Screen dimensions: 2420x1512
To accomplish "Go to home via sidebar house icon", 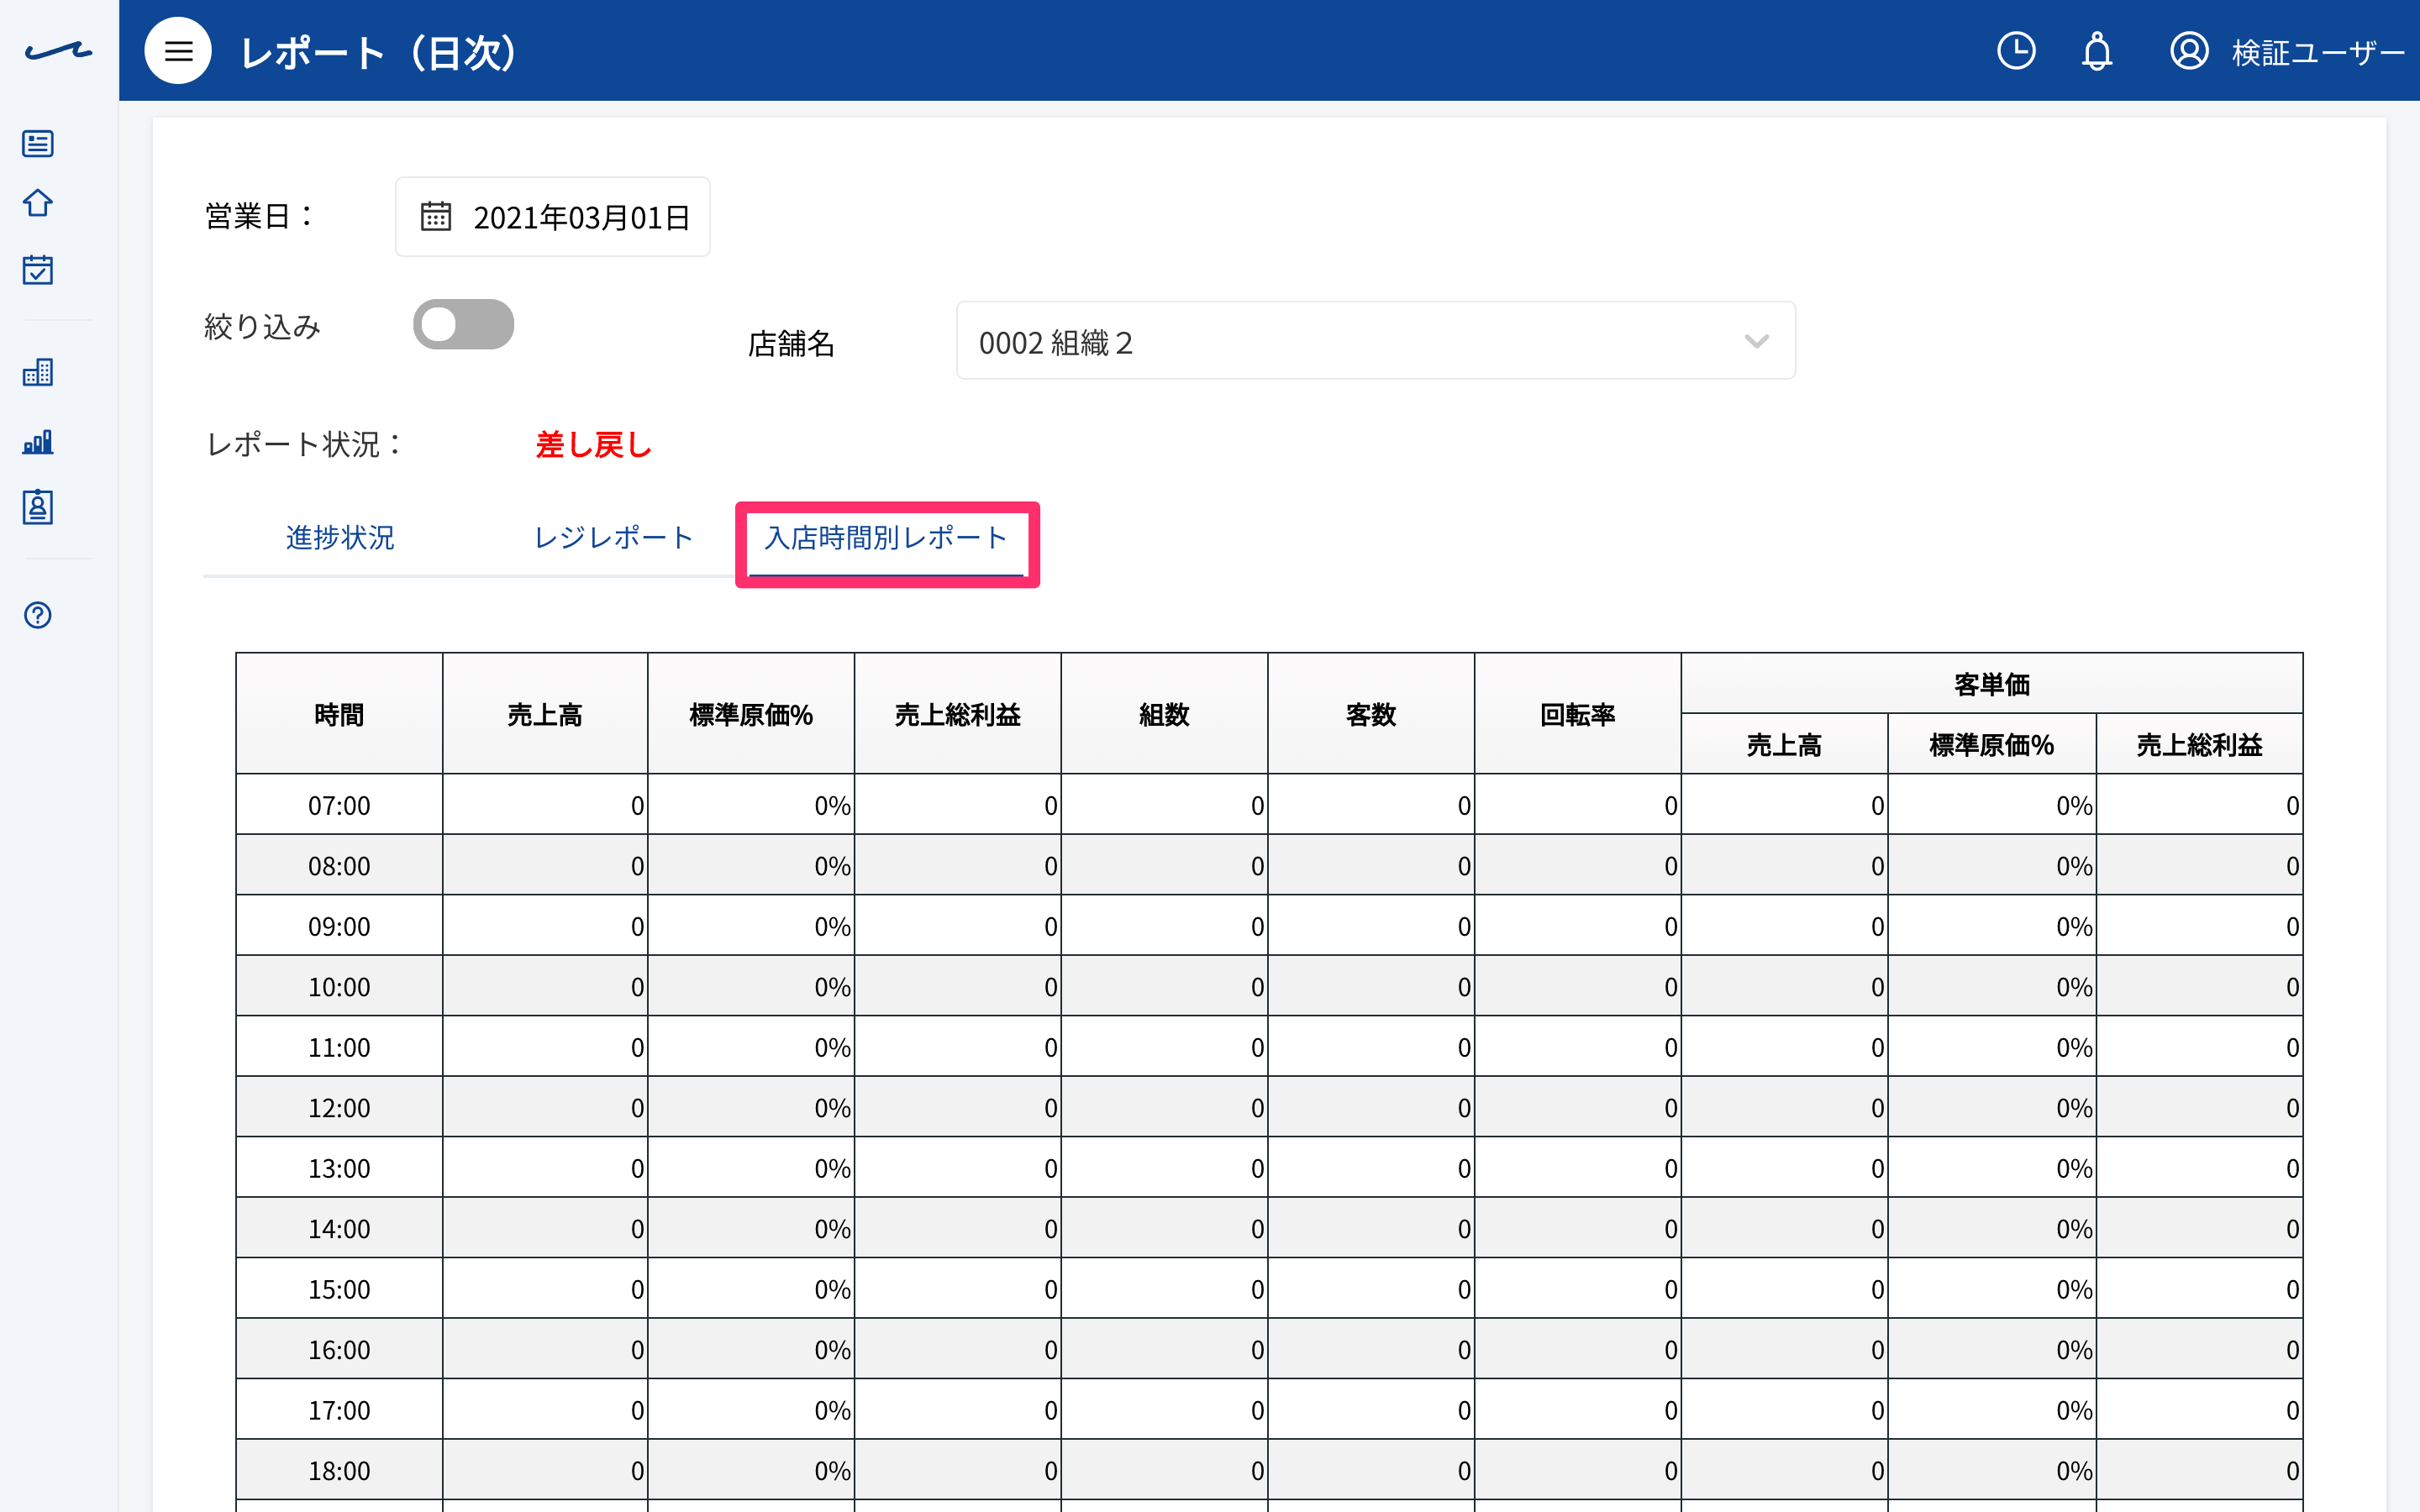I will pyautogui.click(x=38, y=203).
